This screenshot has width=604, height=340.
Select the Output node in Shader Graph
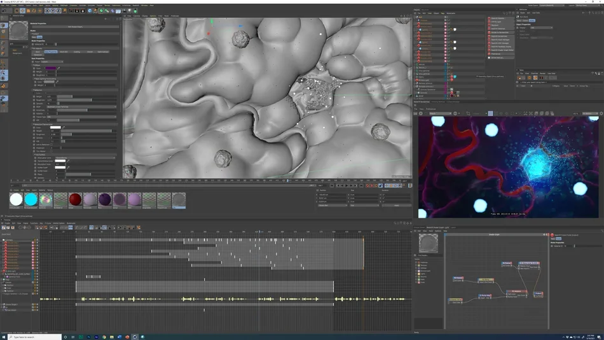coord(539,294)
